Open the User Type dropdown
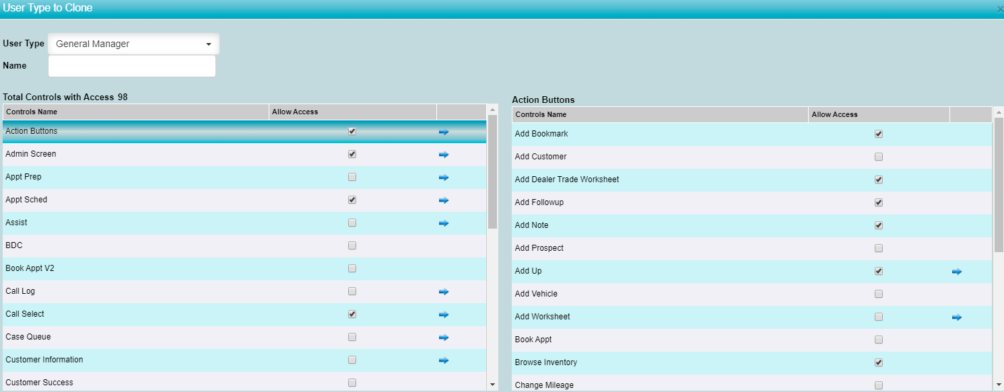This screenshot has height=392, width=1004. (133, 44)
